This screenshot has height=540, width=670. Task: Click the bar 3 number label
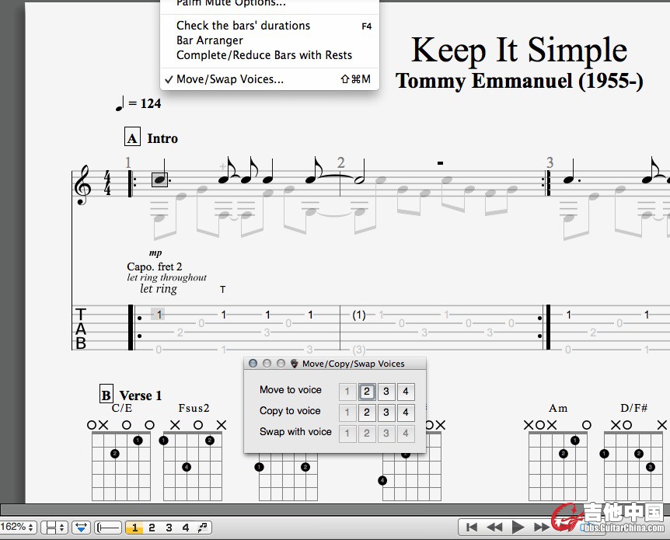pos(550,162)
